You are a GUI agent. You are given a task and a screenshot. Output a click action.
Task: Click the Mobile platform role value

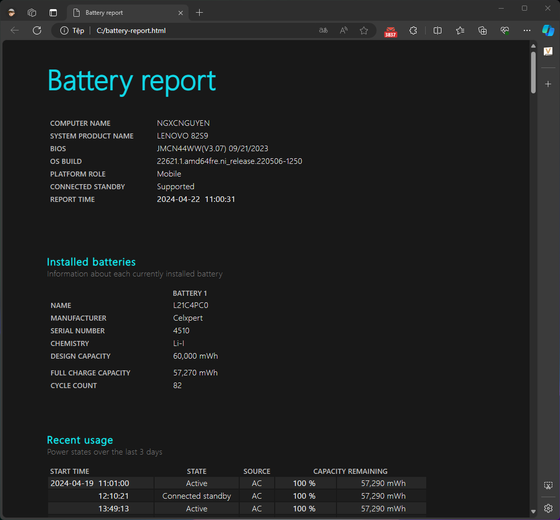tap(169, 174)
